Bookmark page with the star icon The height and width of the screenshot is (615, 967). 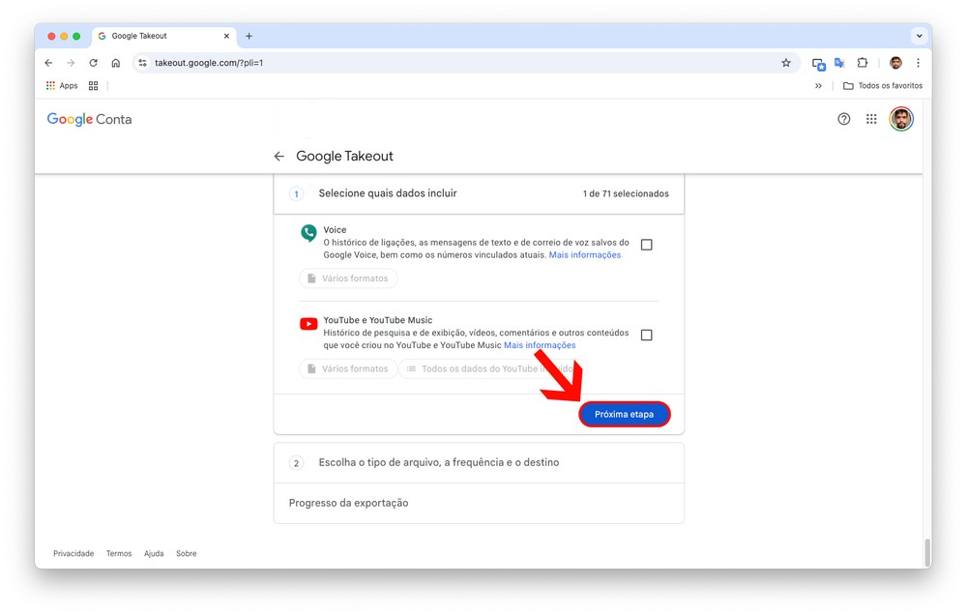pyautogui.click(x=786, y=63)
